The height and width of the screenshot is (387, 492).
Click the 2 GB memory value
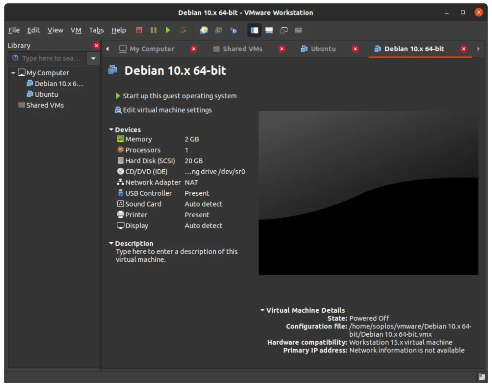(192, 139)
